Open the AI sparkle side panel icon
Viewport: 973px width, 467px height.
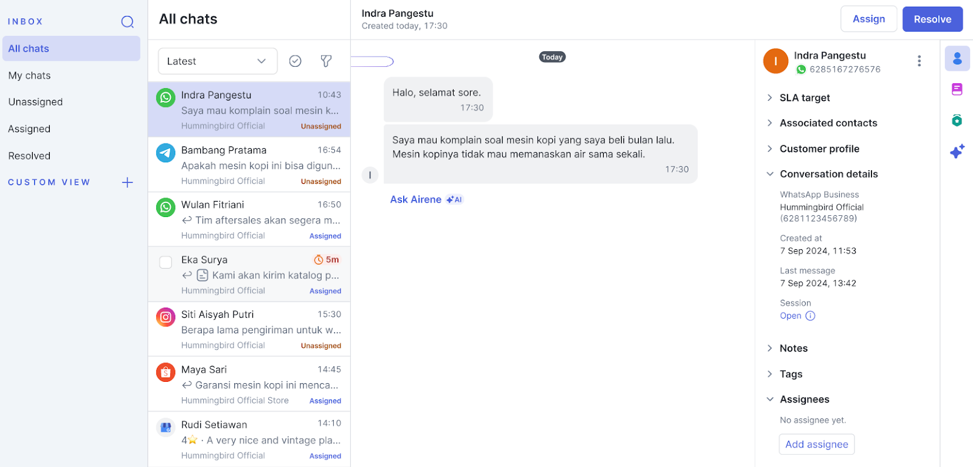(x=957, y=151)
